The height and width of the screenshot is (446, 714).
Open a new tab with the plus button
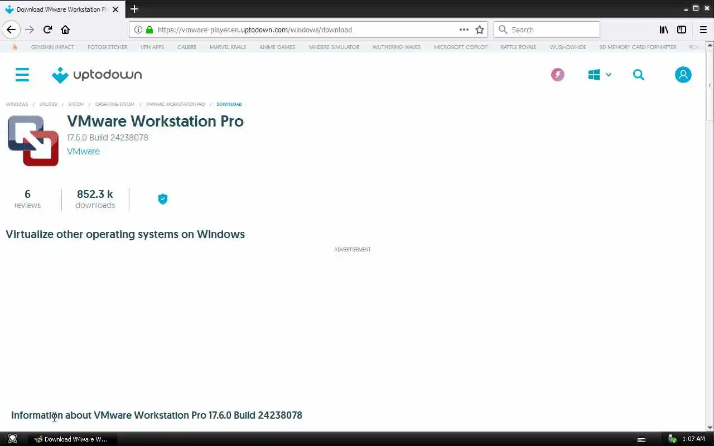[x=134, y=9]
